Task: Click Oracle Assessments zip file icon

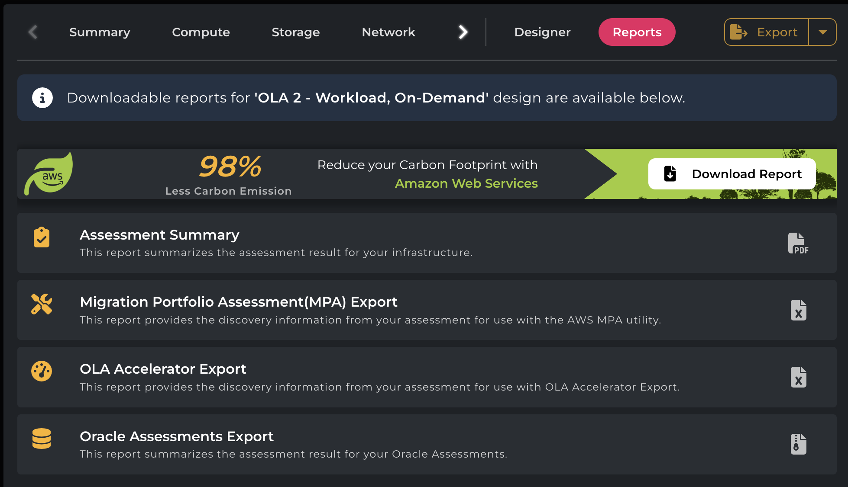Action: pyautogui.click(x=798, y=444)
